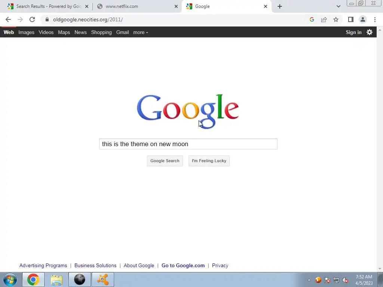Open the side panel icon

[351, 19]
